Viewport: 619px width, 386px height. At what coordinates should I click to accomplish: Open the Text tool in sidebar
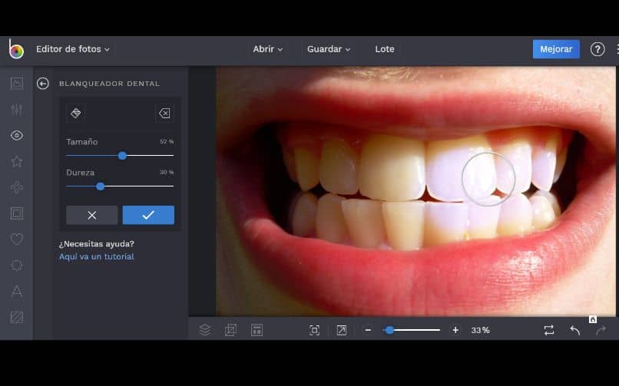[x=16, y=291]
